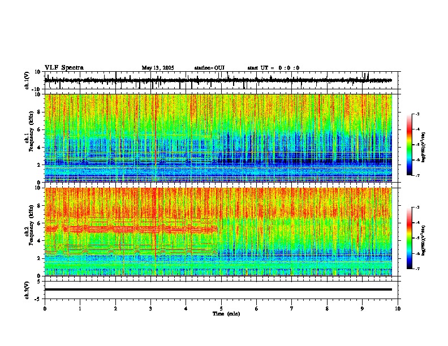The image size is (448, 346).
Task: Click the ch.2 "Frequency (kHz)" axis label
Action: pos(31,225)
